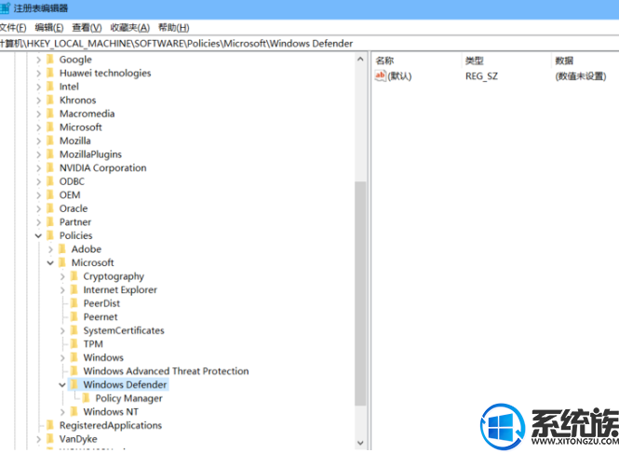
Task: Expand the Huawei technologies key
Action: (x=38, y=73)
